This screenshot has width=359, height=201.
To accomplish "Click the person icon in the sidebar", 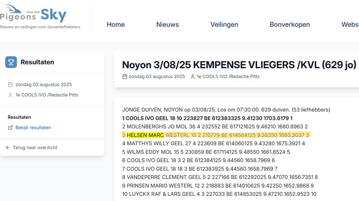I will point(10,95).
